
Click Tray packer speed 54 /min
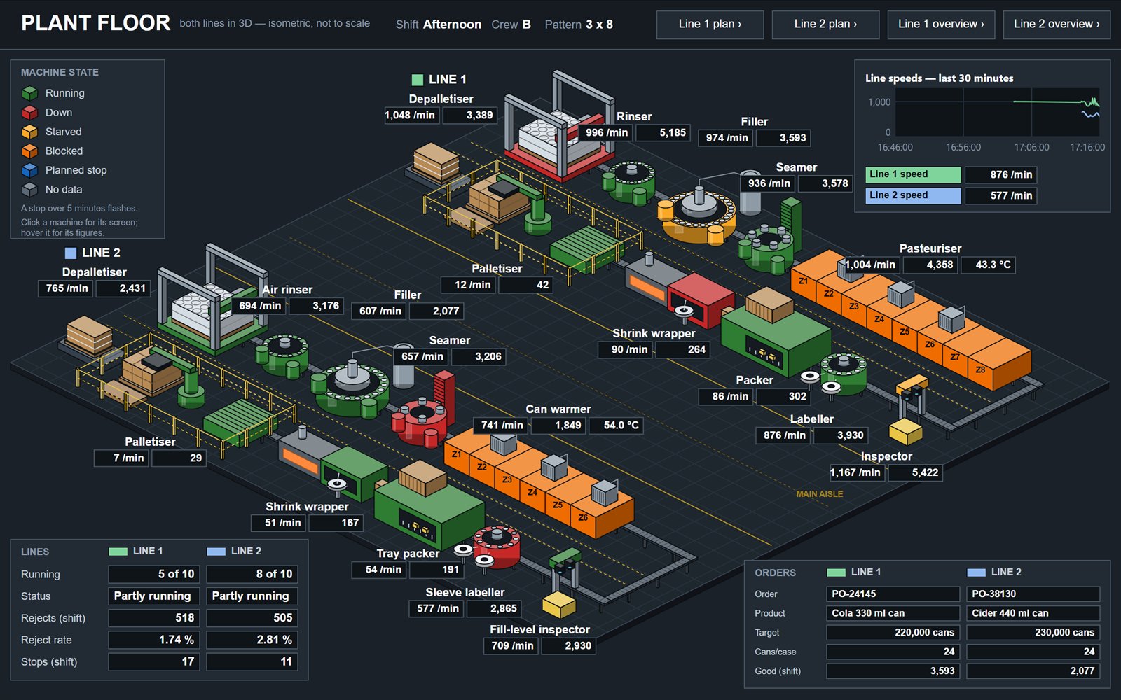point(379,570)
